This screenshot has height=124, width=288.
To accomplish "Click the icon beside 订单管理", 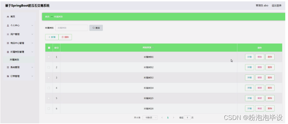I will pyautogui.click(x=8, y=76).
